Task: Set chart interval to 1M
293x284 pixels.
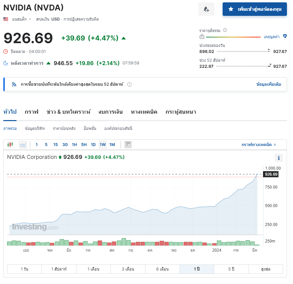Action: 112,145
